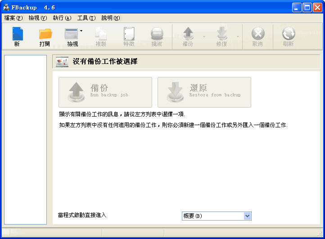Open the 檔案 (F) menu
Screen dimensions: 325x239
tap(13, 18)
